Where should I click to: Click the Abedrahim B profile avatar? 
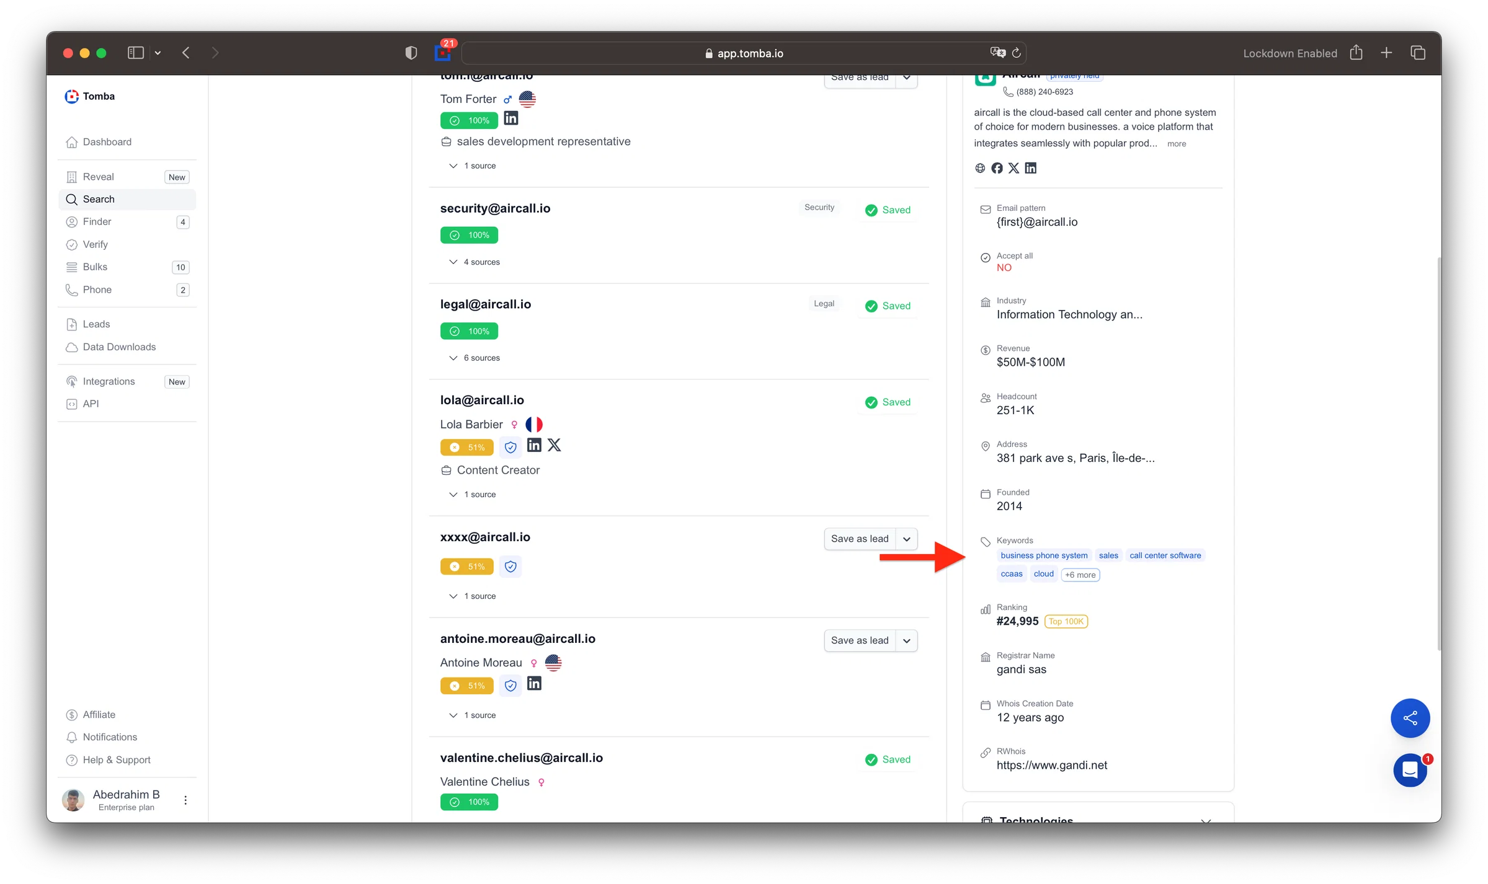point(73,800)
